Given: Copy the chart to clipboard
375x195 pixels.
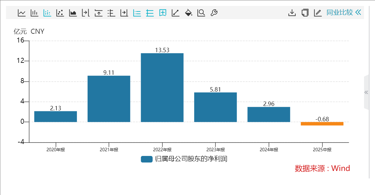Looking at the screenshot, I should pyautogui.click(x=305, y=13).
